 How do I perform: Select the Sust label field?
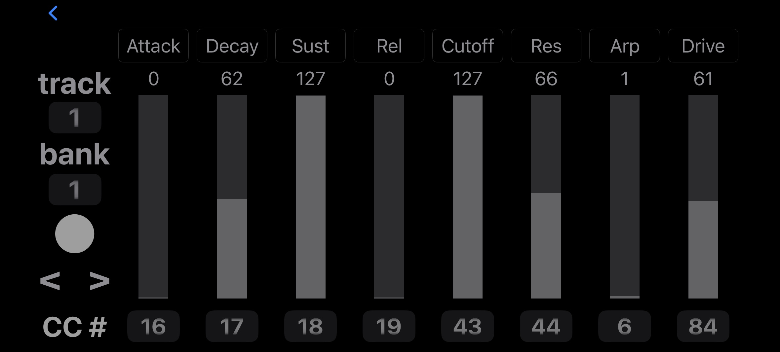point(310,46)
